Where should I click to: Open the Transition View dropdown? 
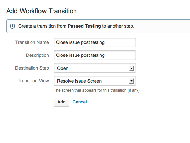95,81
